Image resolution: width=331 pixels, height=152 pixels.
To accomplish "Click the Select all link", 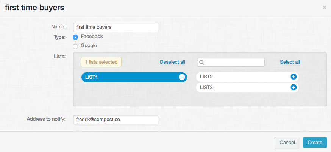I will [x=290, y=62].
